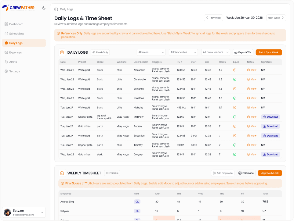Collapse sidebar using panel icon
Image resolution: width=294 pixels, height=221 pixels.
(56, 9)
